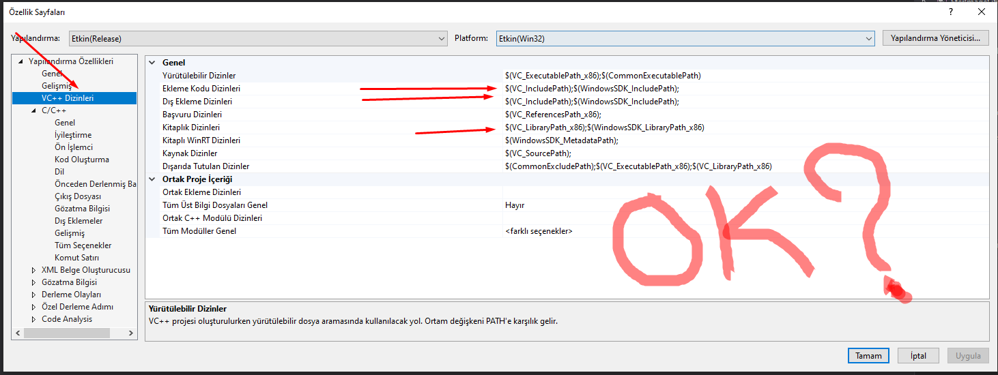Select the Kitaplı WinRT Dizinleri property

coord(201,140)
